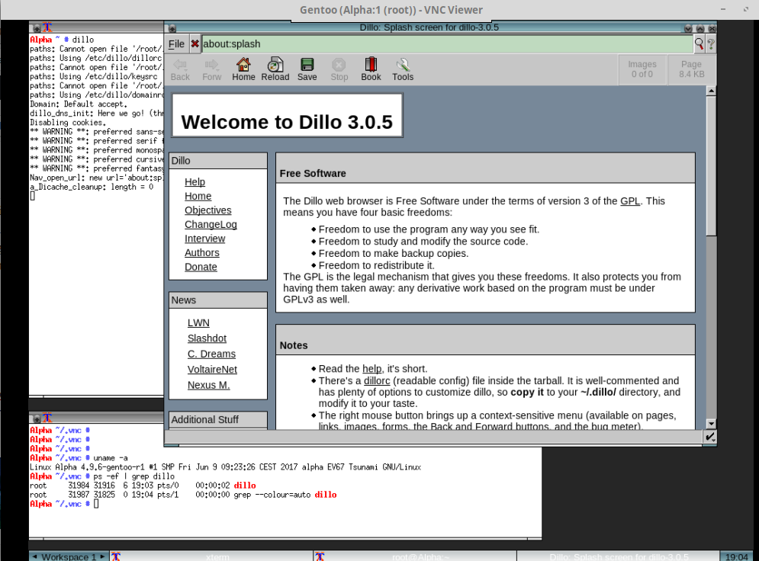
Task: Click the Forw forward button in Dillo
Action: (211, 69)
